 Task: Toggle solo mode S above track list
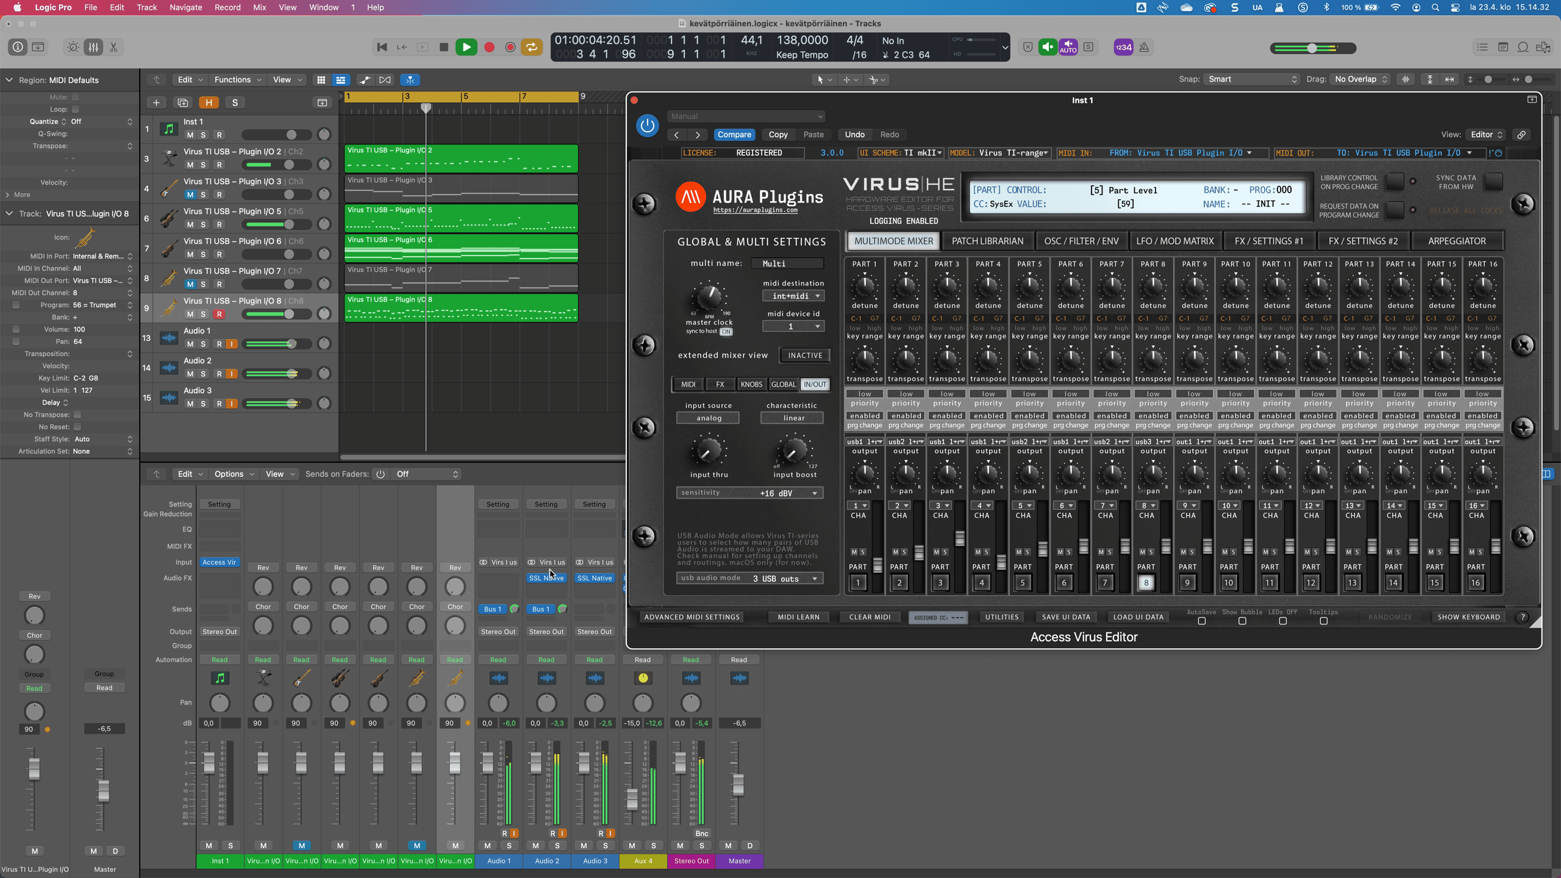point(235,102)
